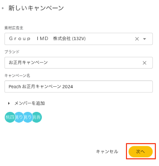The image size is (159, 166).
Task: Click the 新しいキャンペーン dialog title
Action: coord(36,8)
